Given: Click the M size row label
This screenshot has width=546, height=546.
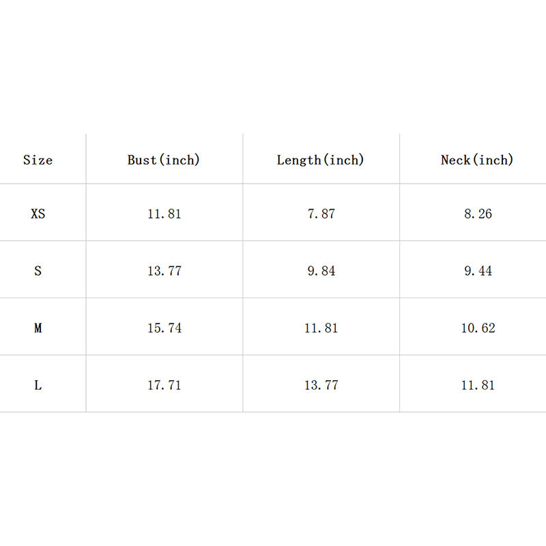Looking at the screenshot, I should (38, 328).
